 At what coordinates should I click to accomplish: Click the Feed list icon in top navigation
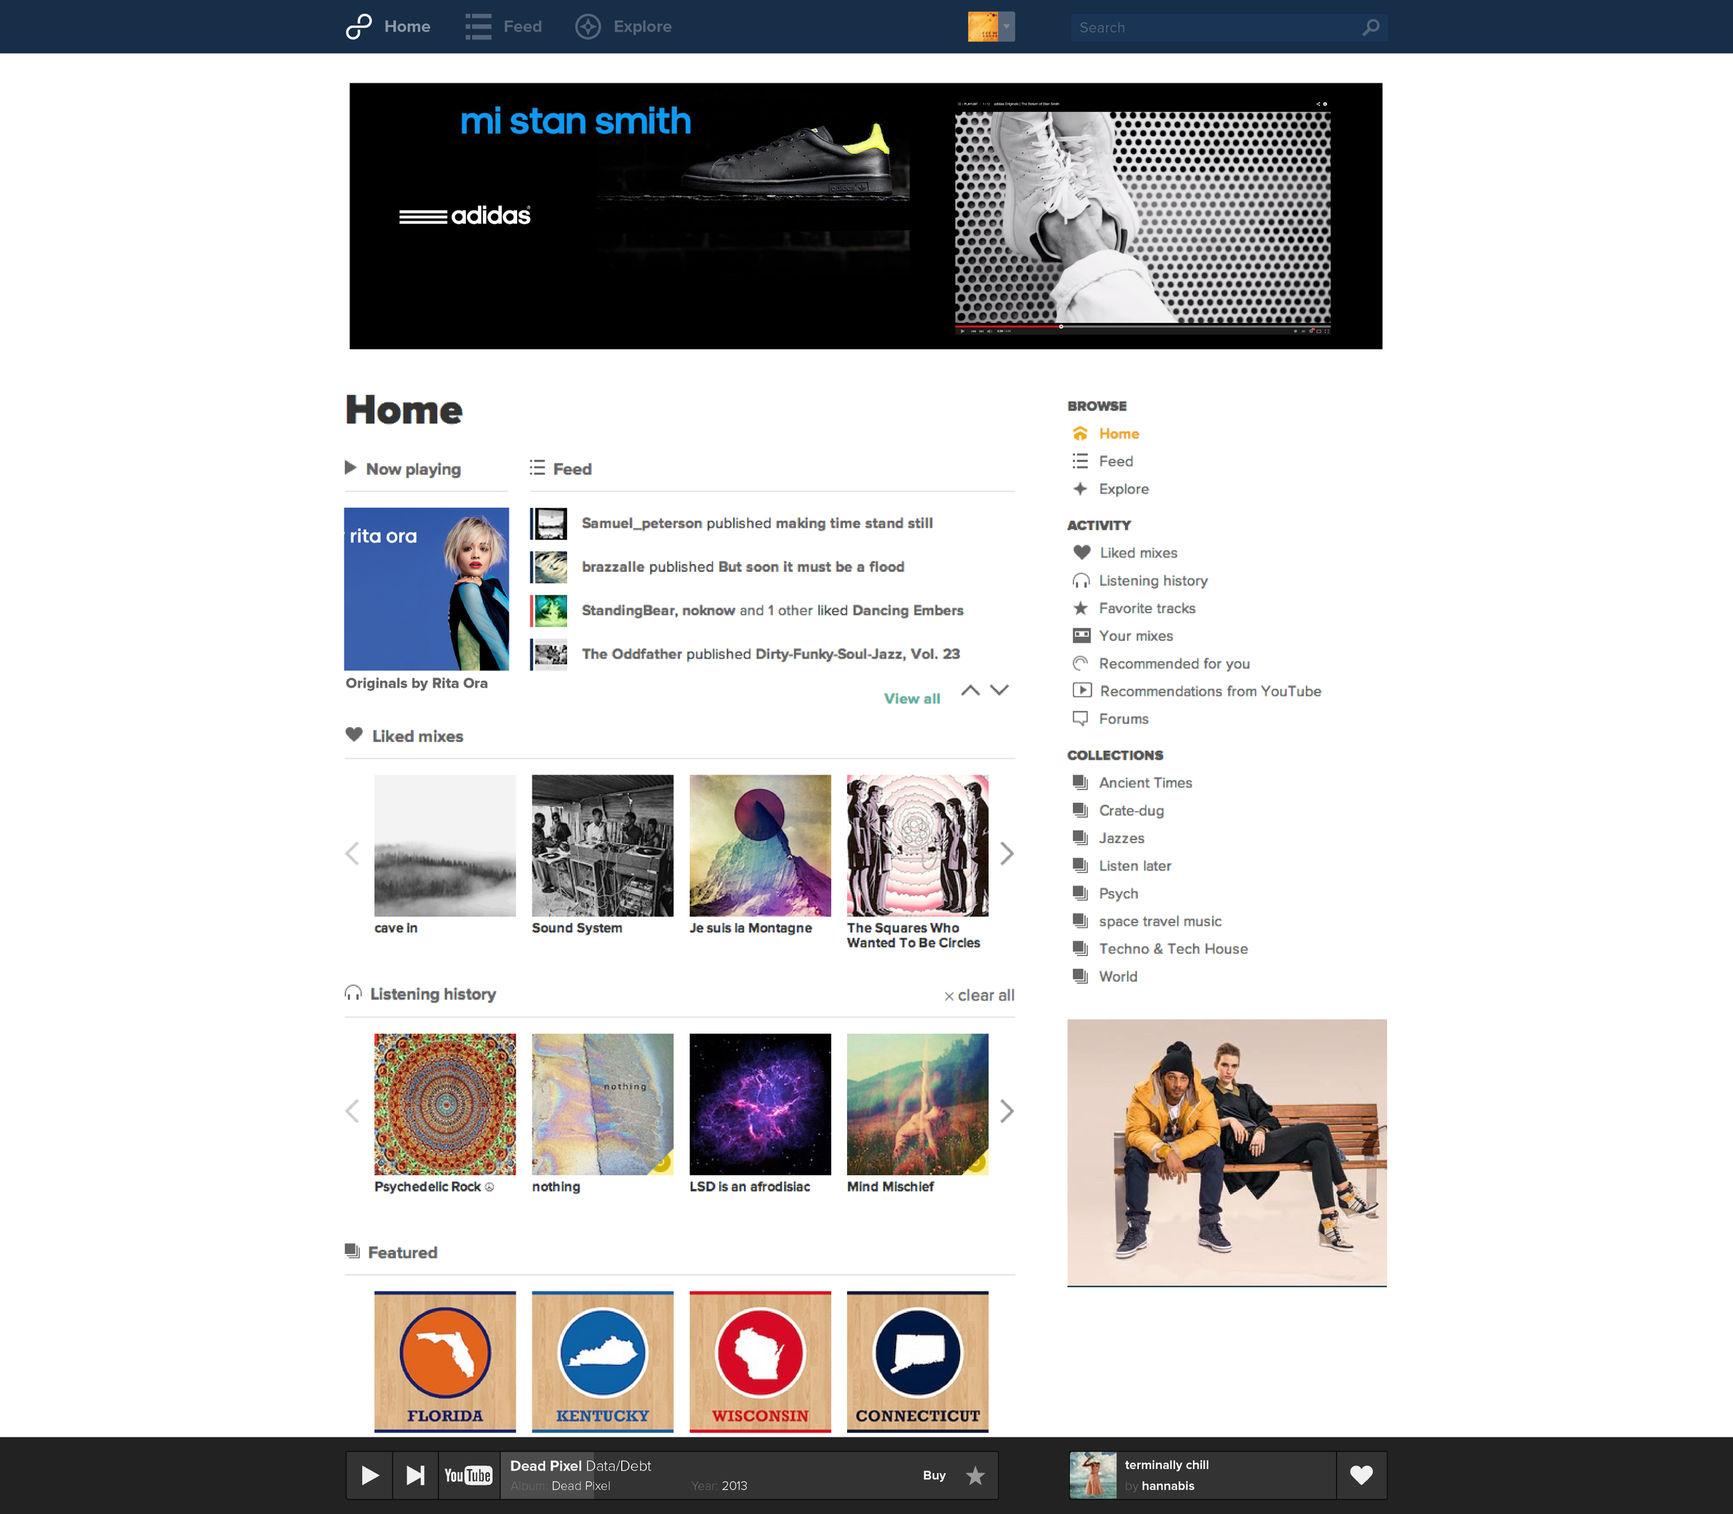coord(478,26)
